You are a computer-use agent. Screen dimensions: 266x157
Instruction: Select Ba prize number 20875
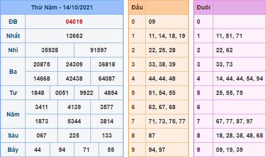click(42, 64)
